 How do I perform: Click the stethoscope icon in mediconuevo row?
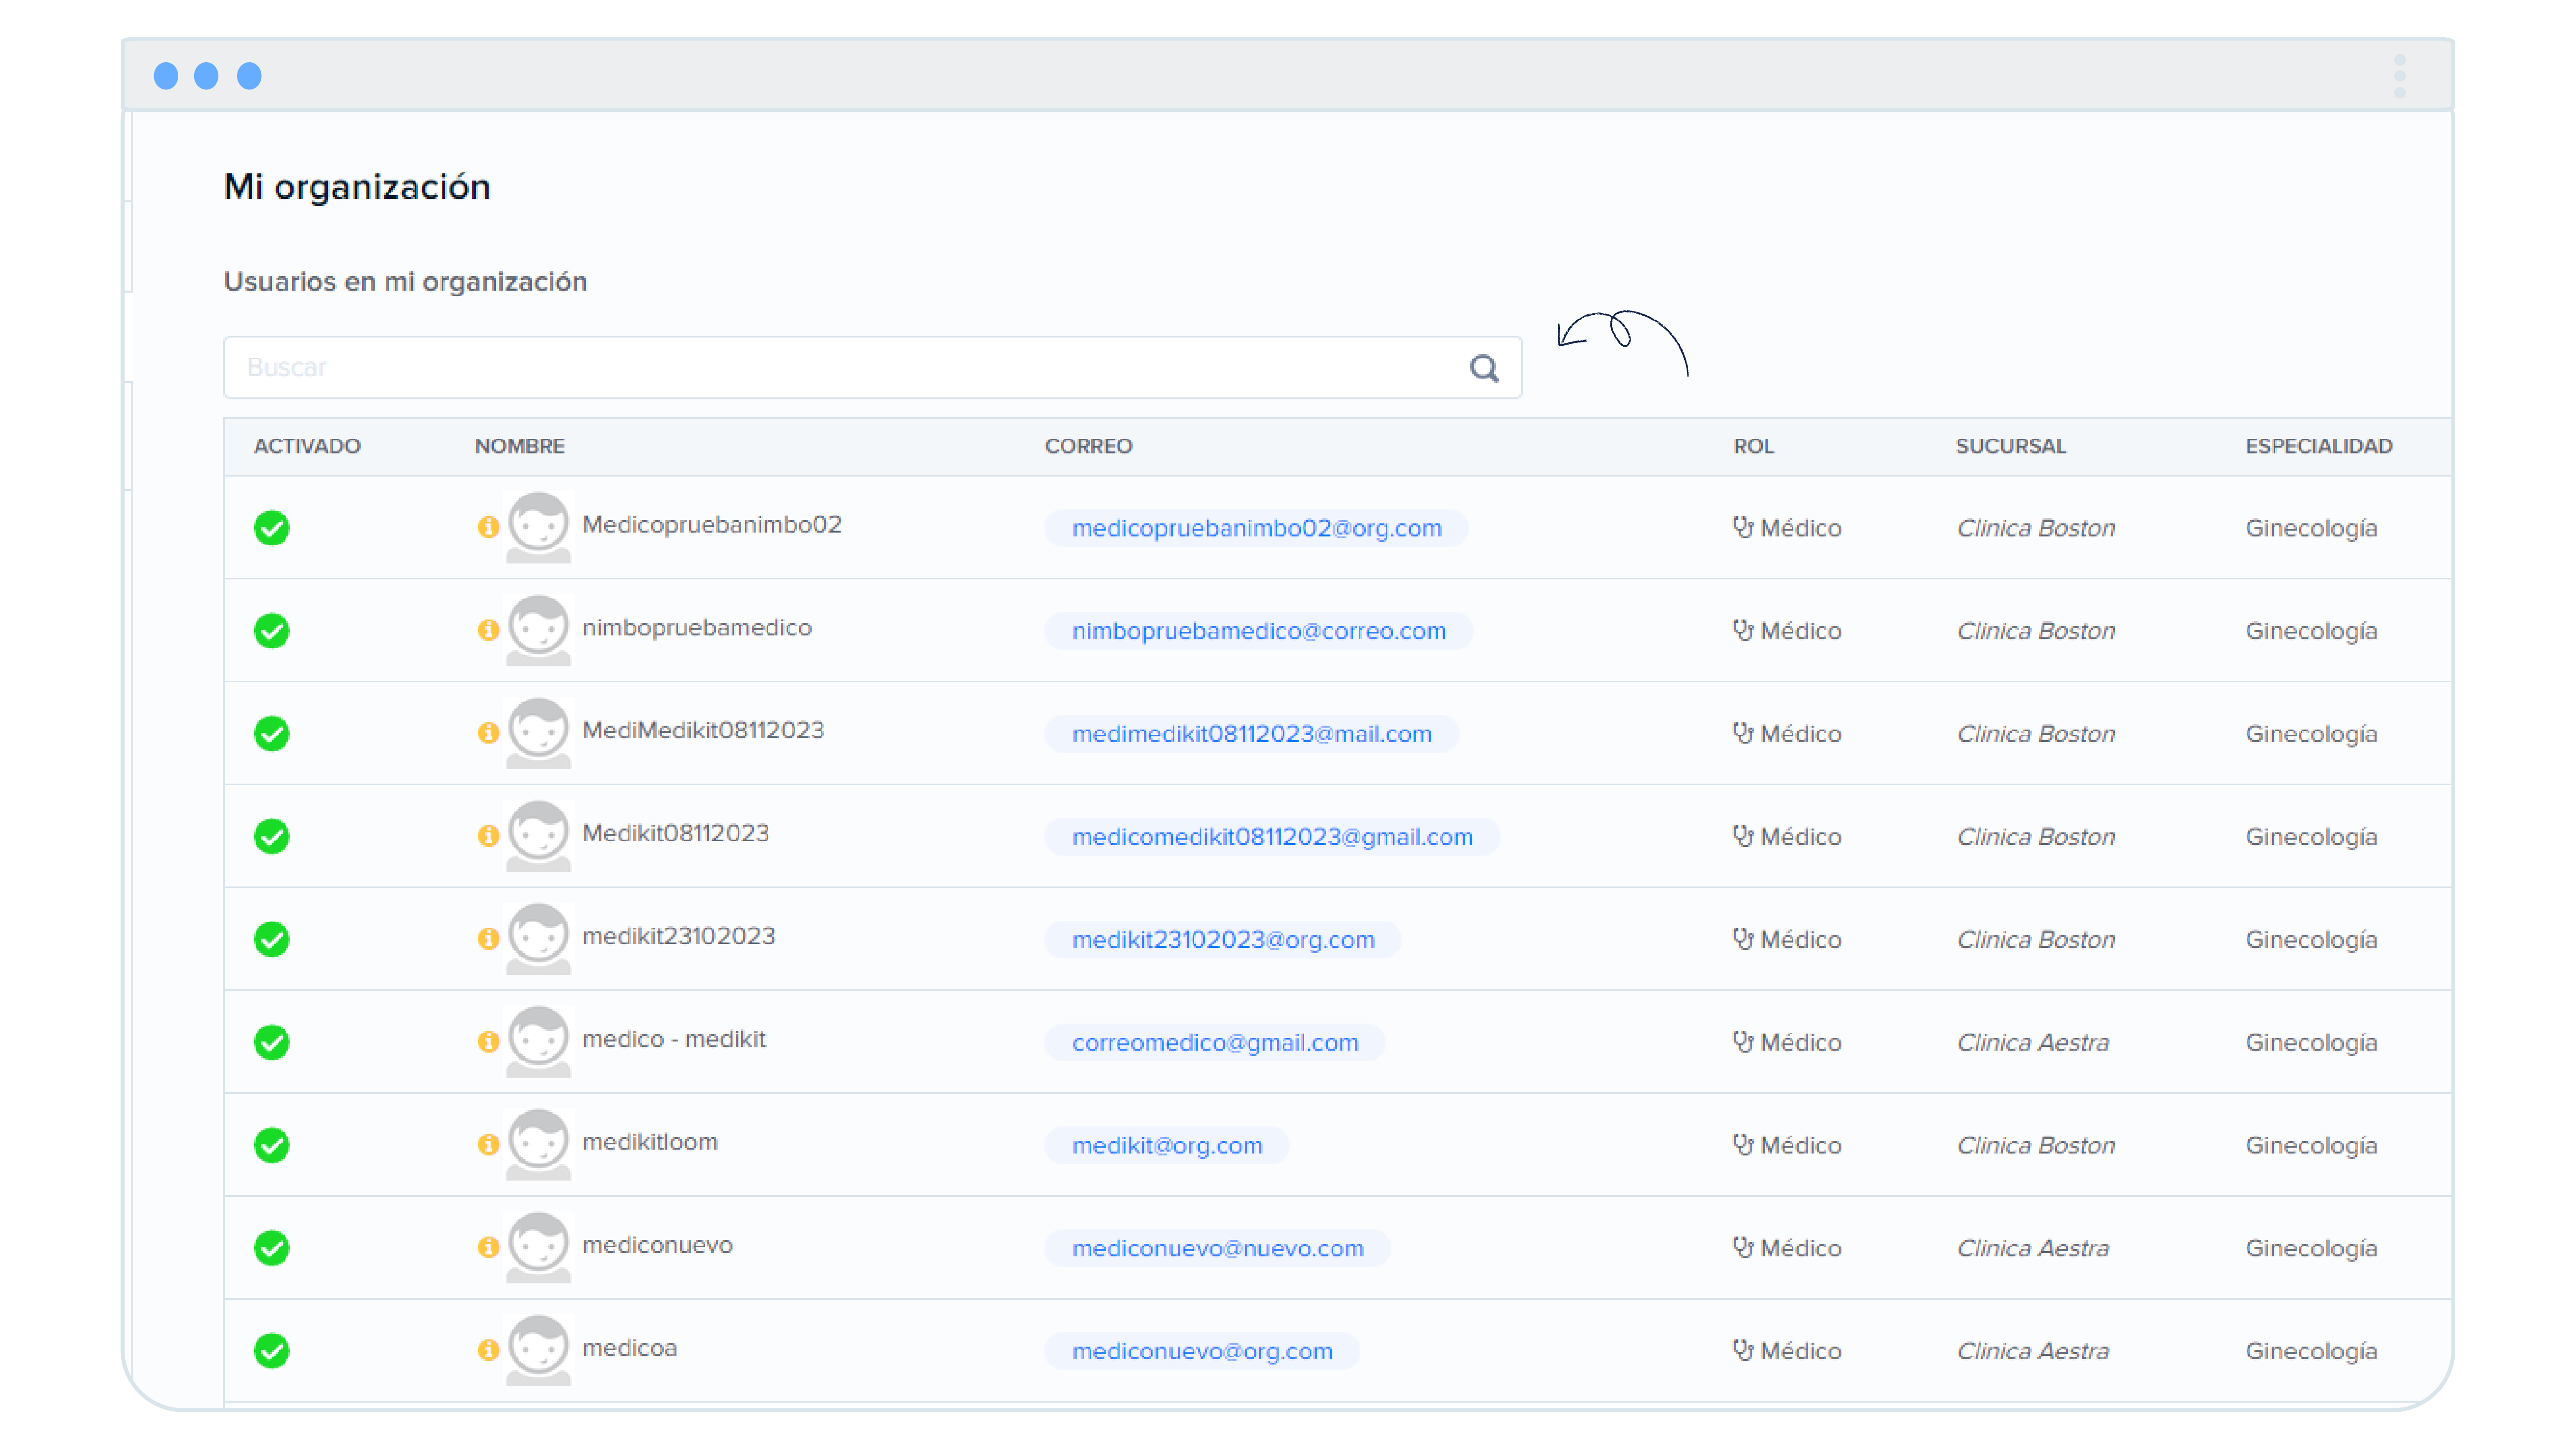pyautogui.click(x=1743, y=1247)
